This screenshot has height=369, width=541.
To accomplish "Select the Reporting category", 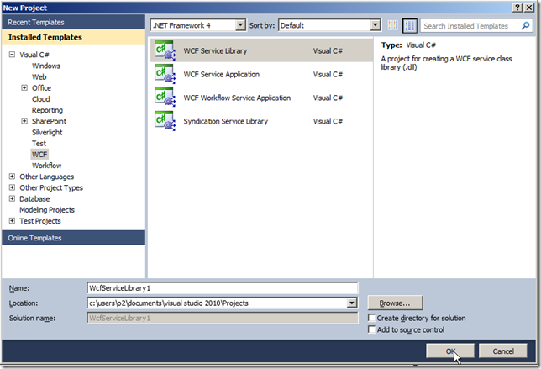I will [47, 110].
